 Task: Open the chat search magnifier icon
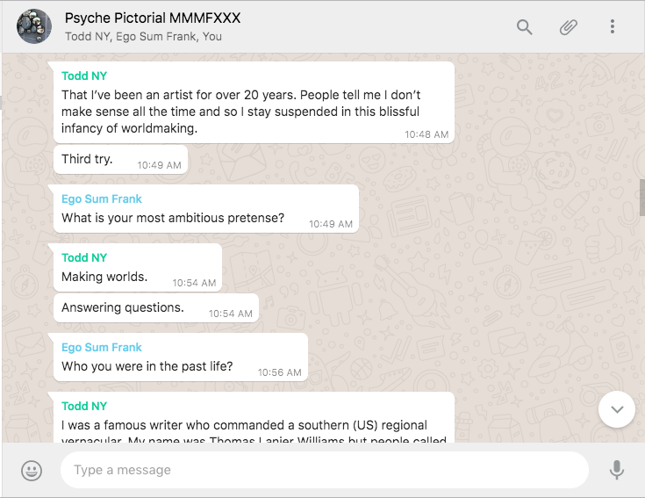[x=525, y=27]
